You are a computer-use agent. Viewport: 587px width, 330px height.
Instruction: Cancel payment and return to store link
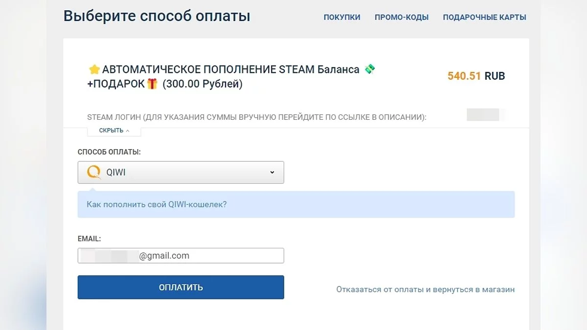coord(425,289)
